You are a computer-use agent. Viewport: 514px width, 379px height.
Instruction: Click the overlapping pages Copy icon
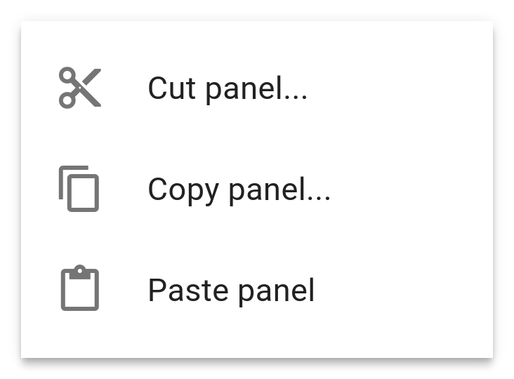click(x=79, y=189)
